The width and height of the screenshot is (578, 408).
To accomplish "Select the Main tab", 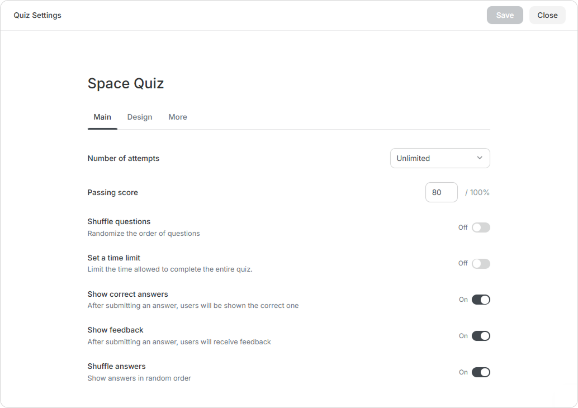I will pos(102,117).
